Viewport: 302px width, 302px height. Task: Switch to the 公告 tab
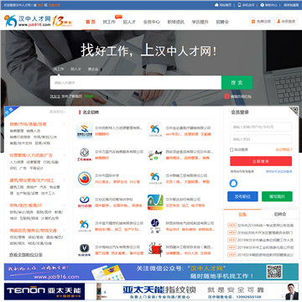(242, 215)
